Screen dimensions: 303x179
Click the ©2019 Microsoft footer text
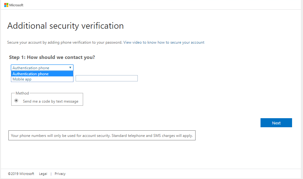tap(21, 174)
